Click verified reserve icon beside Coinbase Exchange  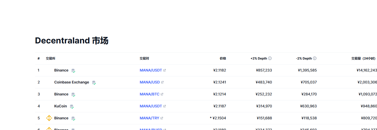pyautogui.click(x=94, y=82)
